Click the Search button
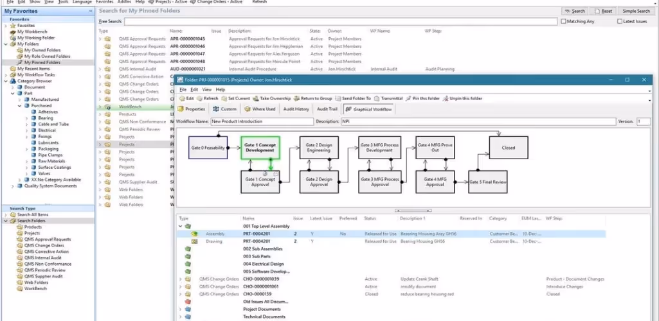This screenshot has height=321, width=659. [x=575, y=11]
